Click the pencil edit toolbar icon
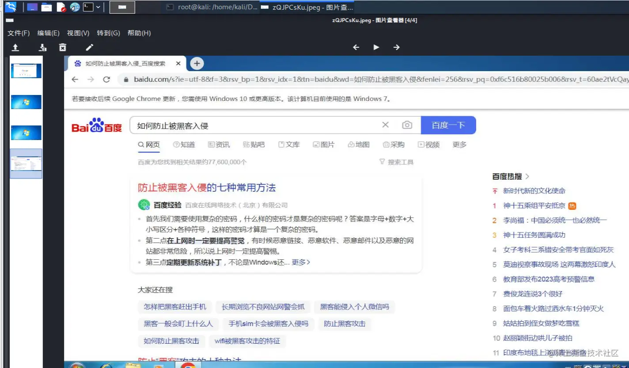Screen dimensions: 629x368 tap(89, 47)
